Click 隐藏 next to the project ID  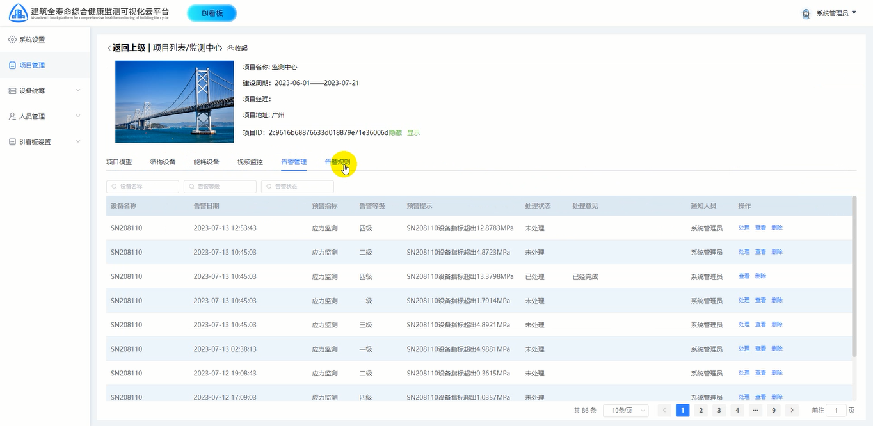click(396, 132)
